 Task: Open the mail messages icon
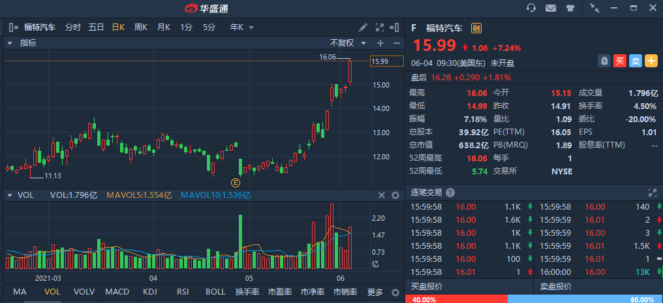pos(550,8)
